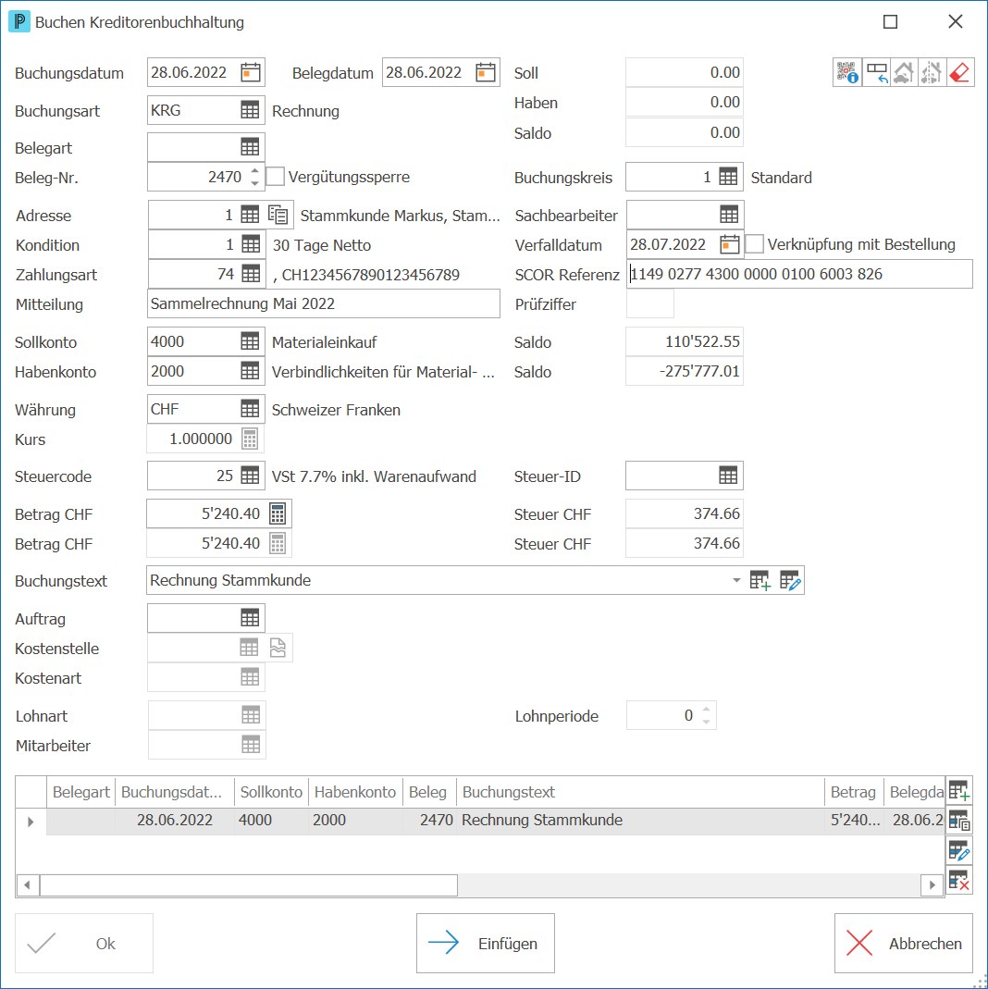
Task: Open calculator for the first Betrag CHF
Action: coord(278,513)
